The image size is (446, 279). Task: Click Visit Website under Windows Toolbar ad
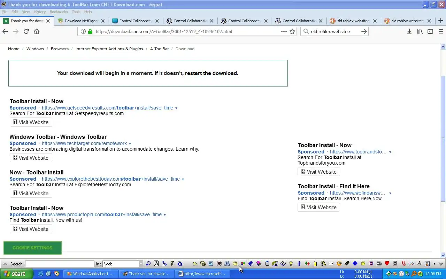[x=31, y=158]
